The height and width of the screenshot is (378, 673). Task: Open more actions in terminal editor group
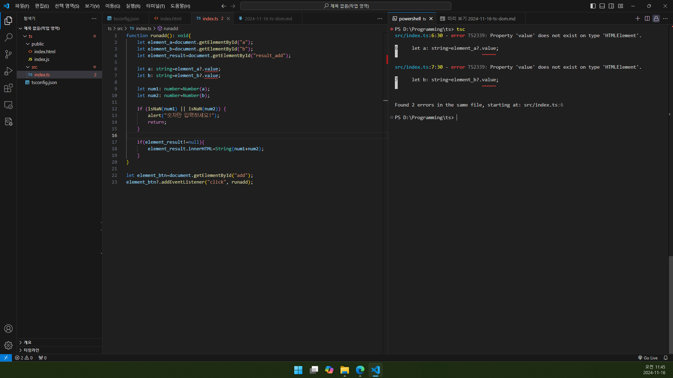coord(665,19)
